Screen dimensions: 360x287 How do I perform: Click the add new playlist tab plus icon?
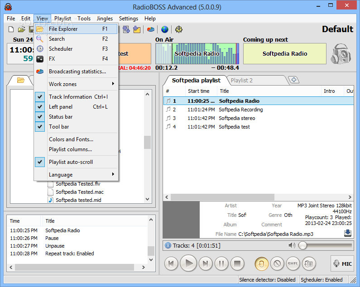tap(293, 80)
